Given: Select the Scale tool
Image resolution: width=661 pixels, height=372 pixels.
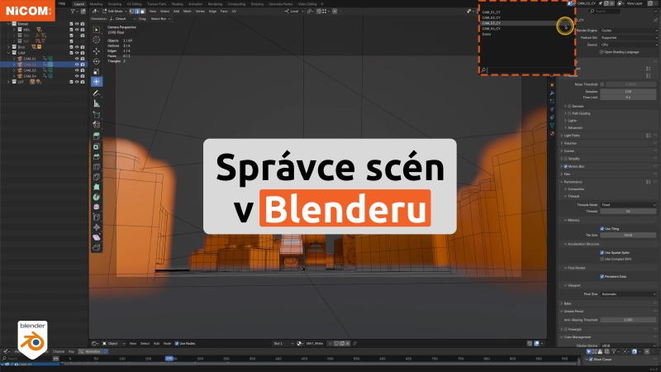Looking at the screenshot, I should tap(97, 71).
